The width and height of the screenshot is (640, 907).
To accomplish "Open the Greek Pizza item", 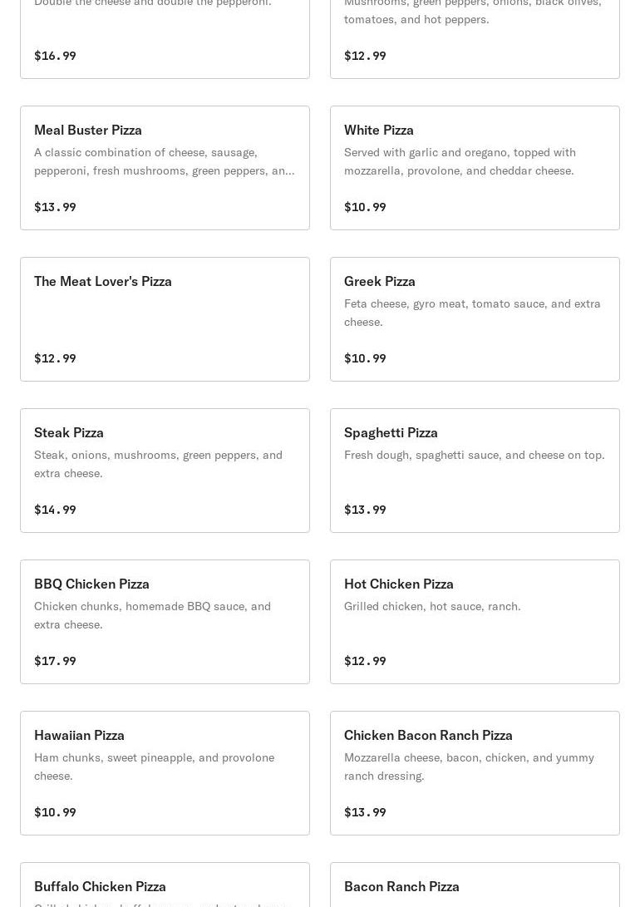I will [475, 318].
